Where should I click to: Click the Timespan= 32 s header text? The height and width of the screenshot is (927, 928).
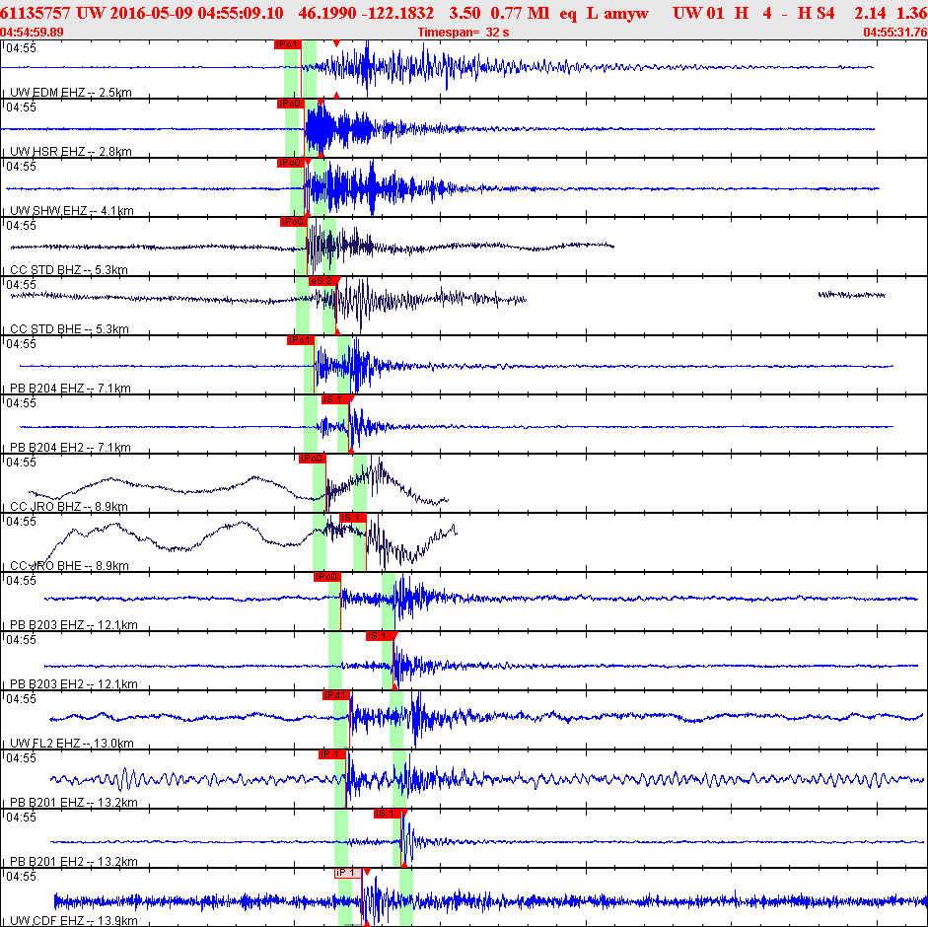coord(464,32)
